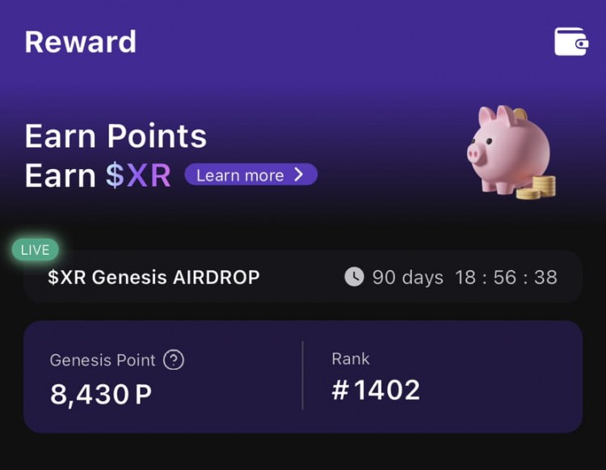Select the 8,430 P points value
Screen dimensions: 606x470
(101, 394)
